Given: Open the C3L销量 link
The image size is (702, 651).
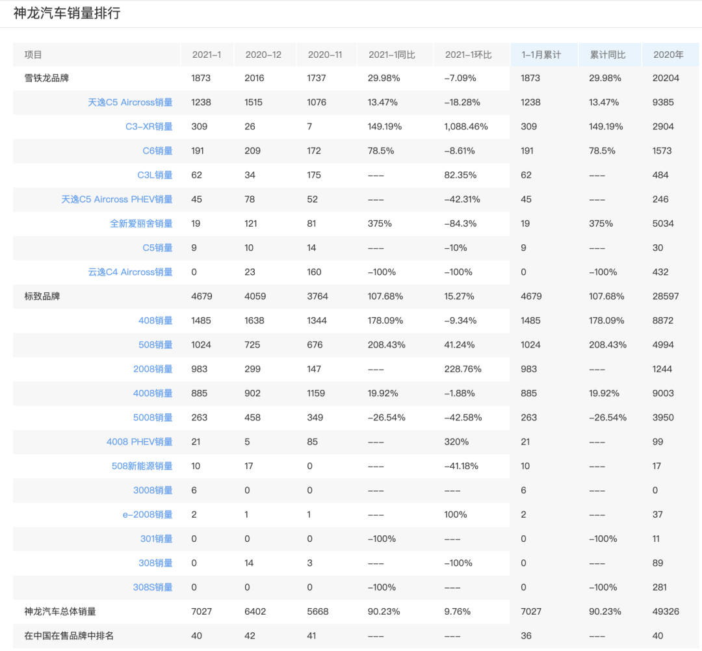Looking at the screenshot, I should [x=155, y=175].
